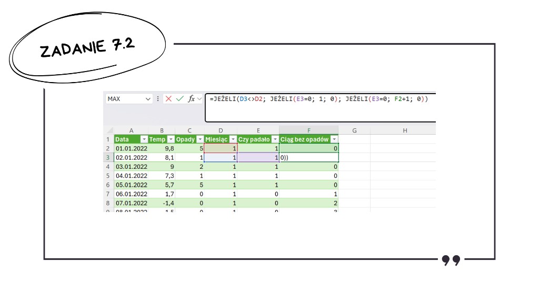This screenshot has height=303, width=539.
Task: Click cell with date 05.01.2022
Action: [131, 185]
